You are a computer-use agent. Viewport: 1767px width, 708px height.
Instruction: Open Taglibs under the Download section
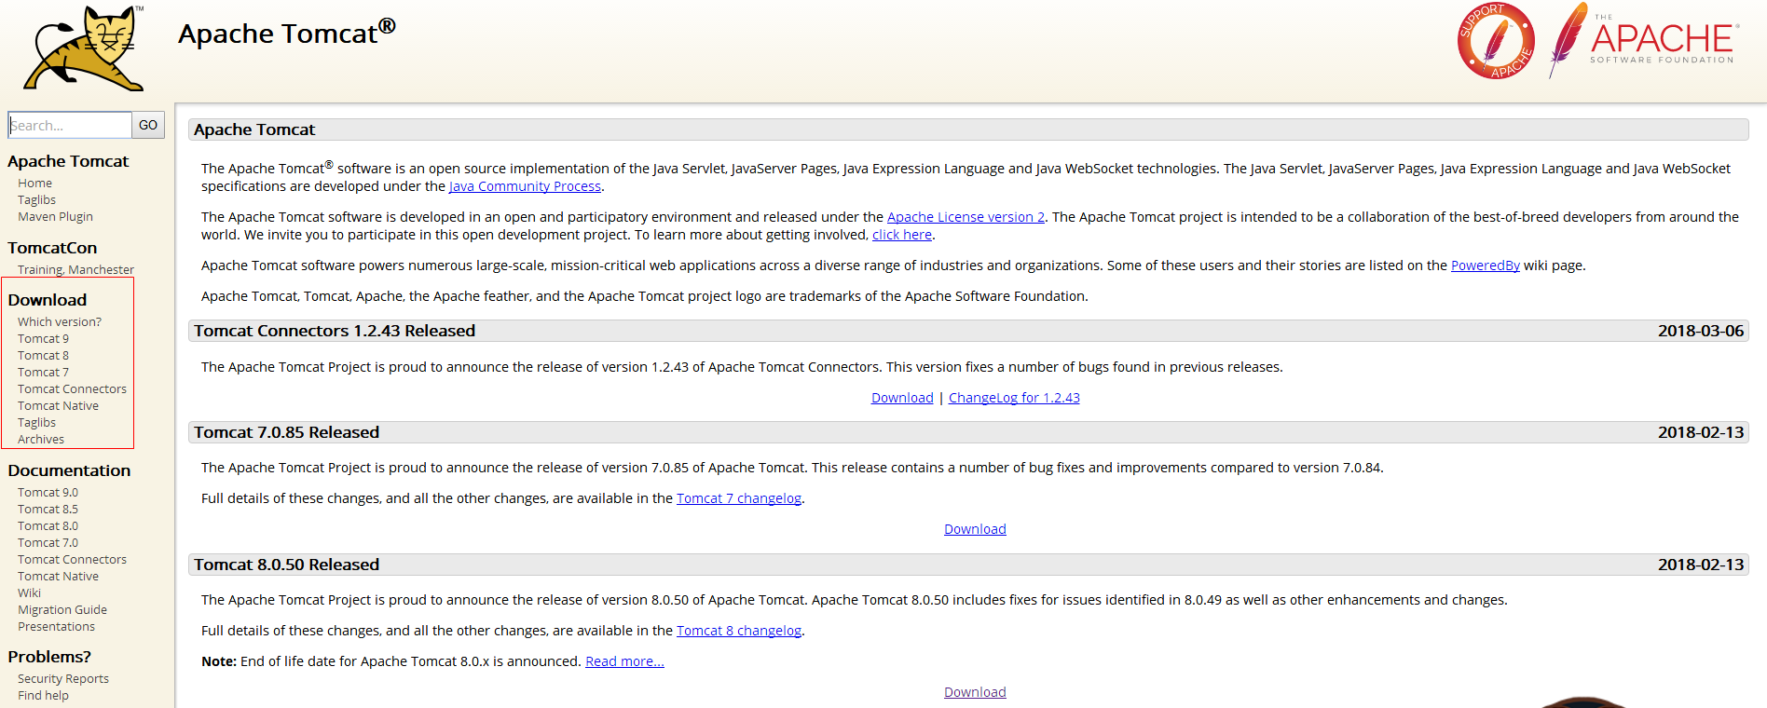tap(36, 423)
